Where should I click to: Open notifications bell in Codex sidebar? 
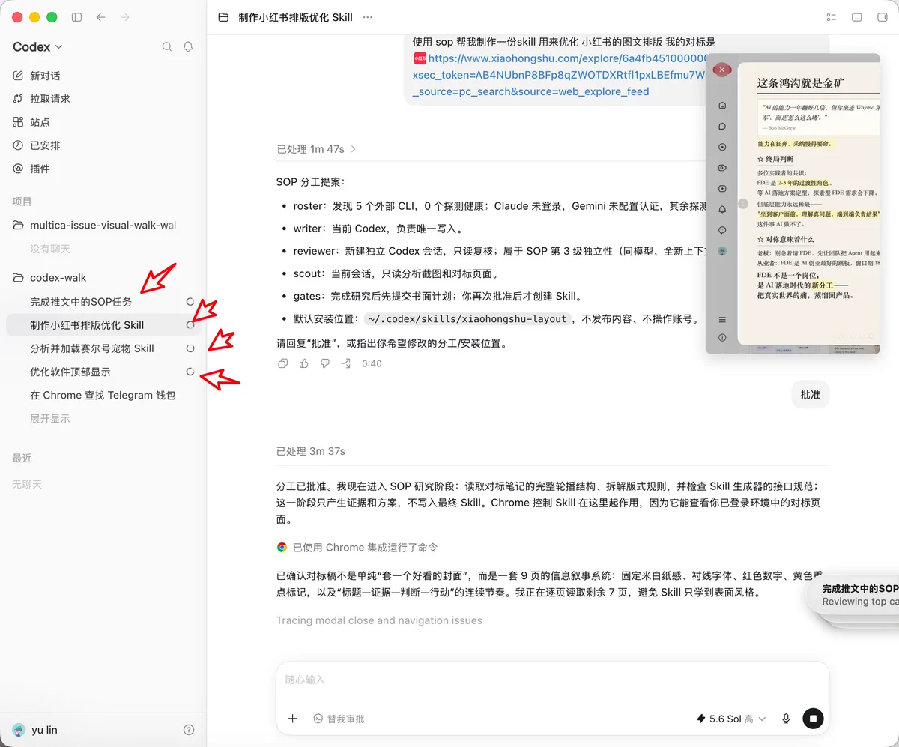[x=188, y=46]
